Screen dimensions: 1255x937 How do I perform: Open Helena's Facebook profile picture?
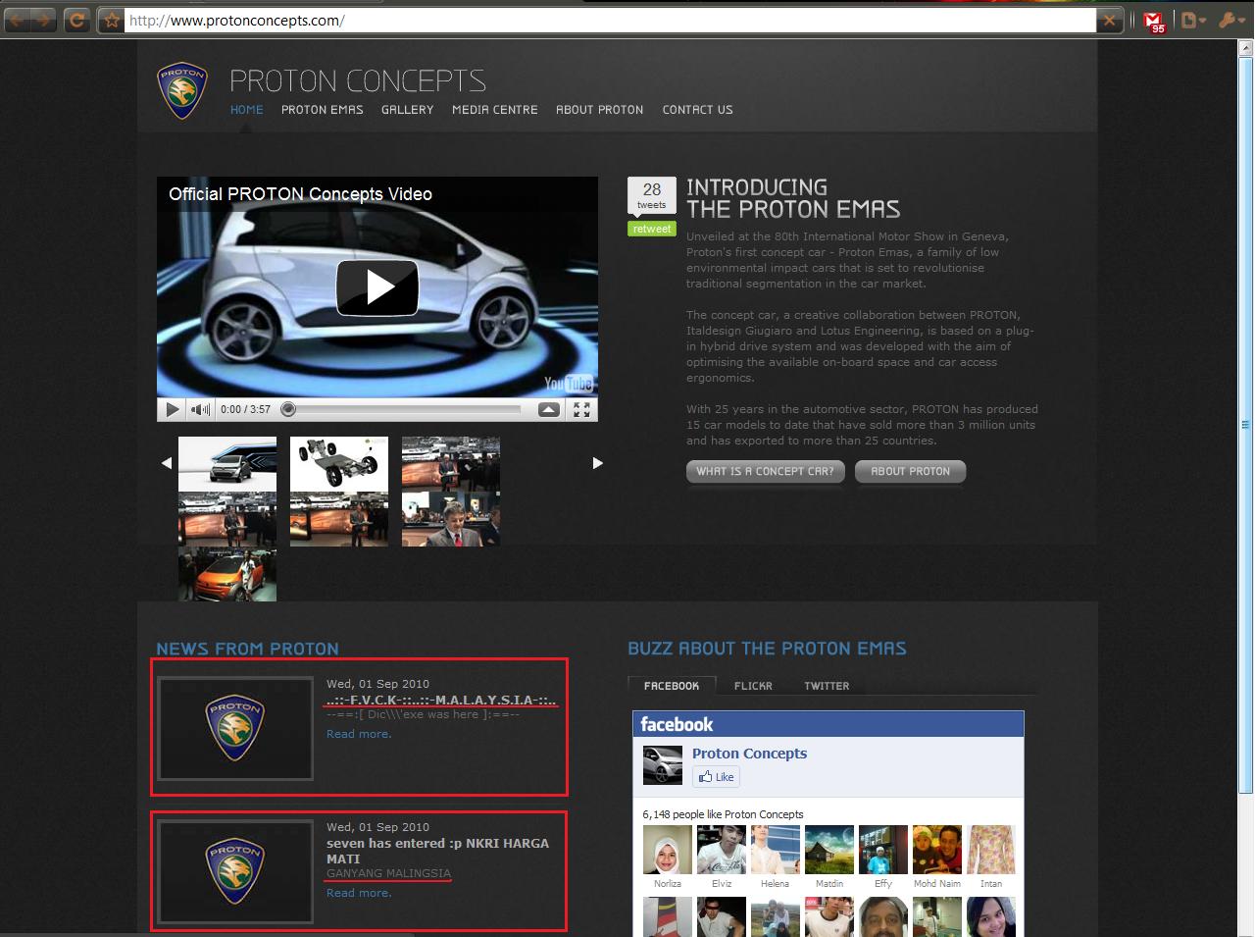tap(775, 850)
